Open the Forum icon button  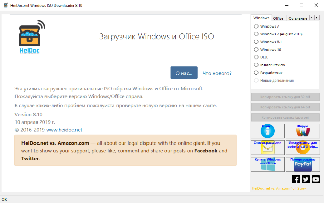(302, 131)
